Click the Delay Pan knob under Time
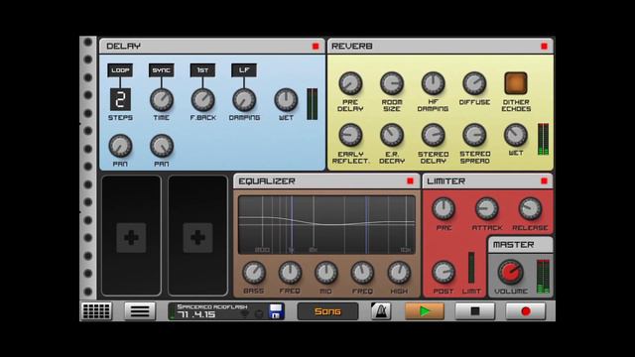Screen dimensions: 635x357 162,146
